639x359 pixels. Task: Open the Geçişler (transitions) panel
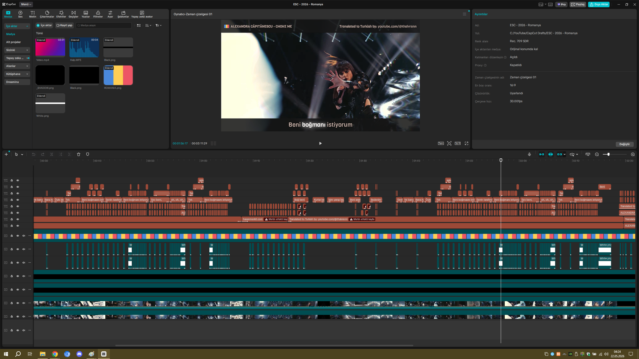pos(73,14)
